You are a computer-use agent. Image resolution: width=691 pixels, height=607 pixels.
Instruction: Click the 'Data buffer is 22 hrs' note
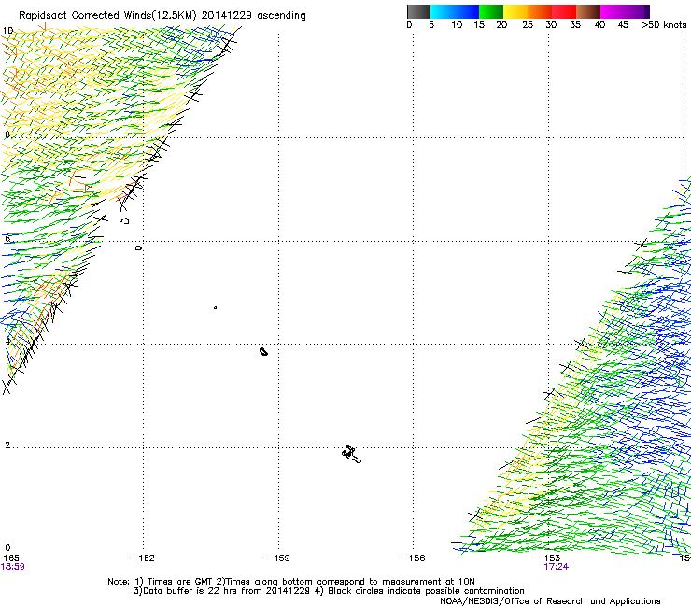(x=190, y=591)
